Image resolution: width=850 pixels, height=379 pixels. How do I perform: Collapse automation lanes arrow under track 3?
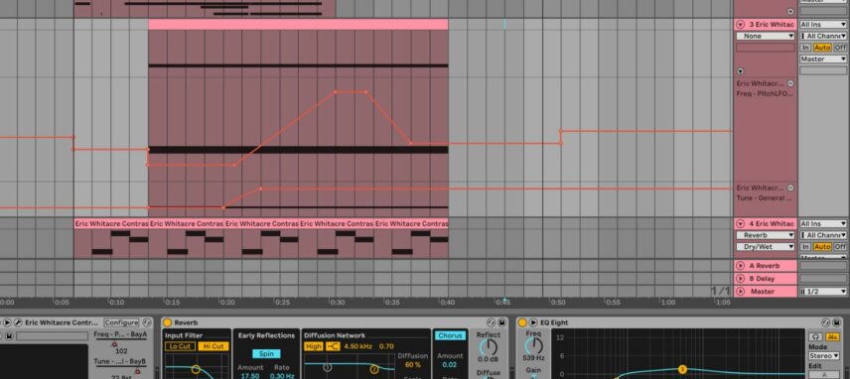(741, 70)
